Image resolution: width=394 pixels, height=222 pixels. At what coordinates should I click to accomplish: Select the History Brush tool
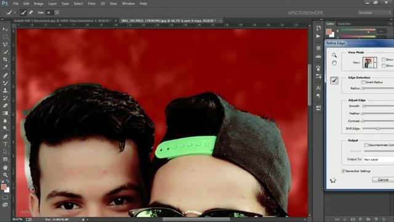coord(5,98)
